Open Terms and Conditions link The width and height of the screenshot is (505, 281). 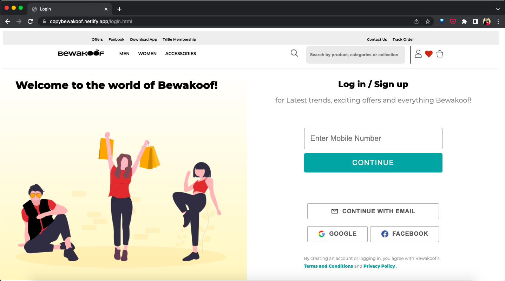tap(328, 266)
